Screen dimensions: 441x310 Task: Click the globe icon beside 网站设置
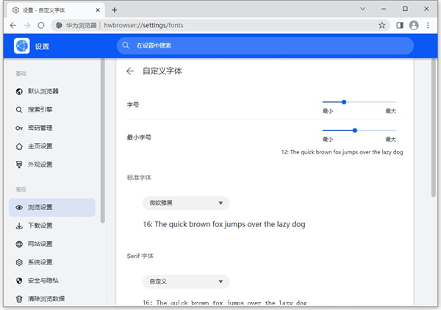point(19,244)
